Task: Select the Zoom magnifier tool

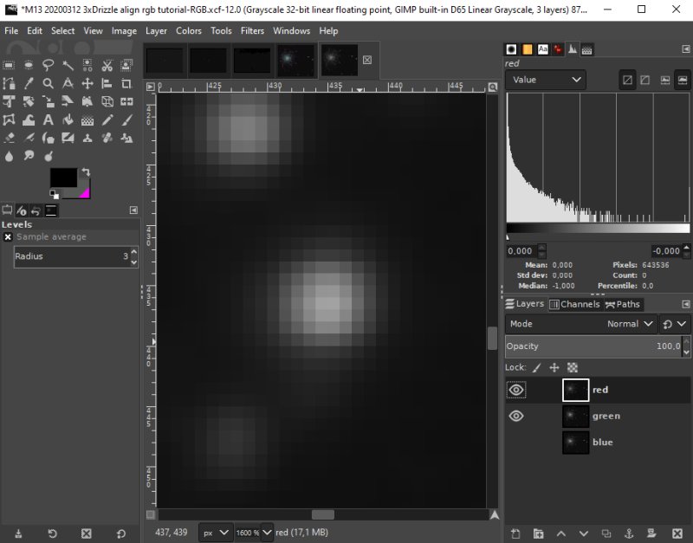Action: pyautogui.click(x=48, y=83)
